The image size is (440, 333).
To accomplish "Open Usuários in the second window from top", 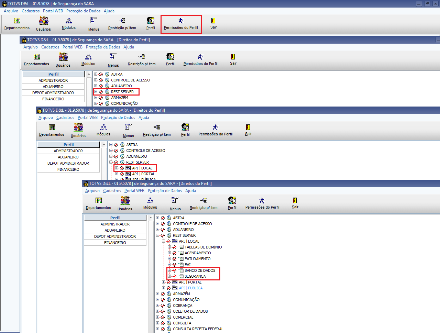I will click(x=63, y=60).
